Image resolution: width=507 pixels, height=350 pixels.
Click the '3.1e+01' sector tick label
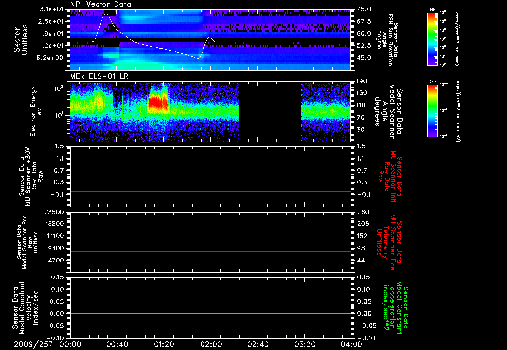[x=51, y=9]
